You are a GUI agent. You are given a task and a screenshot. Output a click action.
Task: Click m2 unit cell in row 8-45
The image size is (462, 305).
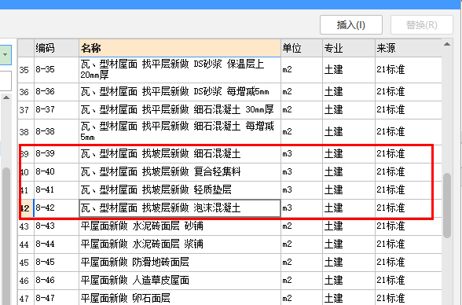(x=302, y=263)
